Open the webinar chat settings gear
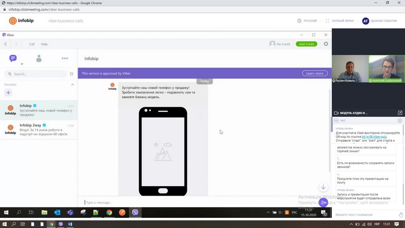 click(400, 121)
